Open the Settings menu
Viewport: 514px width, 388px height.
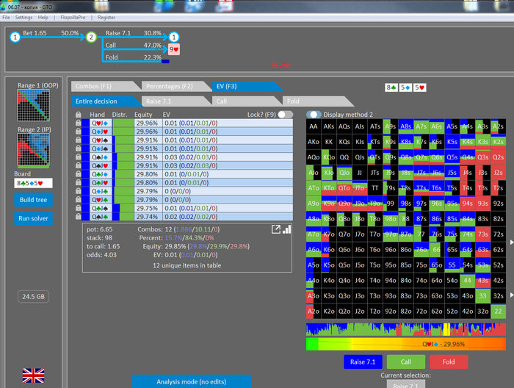[x=23, y=18]
